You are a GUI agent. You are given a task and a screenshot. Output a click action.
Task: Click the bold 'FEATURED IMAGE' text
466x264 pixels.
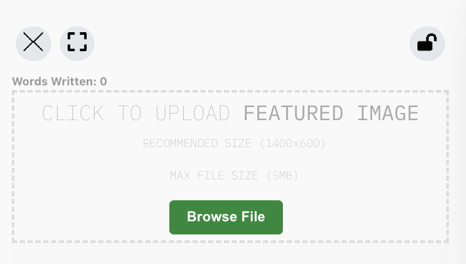point(331,113)
